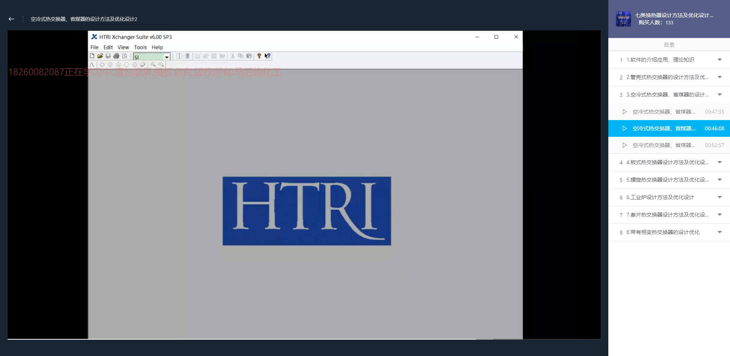730x356 pixels.
Task: Click the plain circle drawing icon
Action: pyautogui.click(x=127, y=65)
